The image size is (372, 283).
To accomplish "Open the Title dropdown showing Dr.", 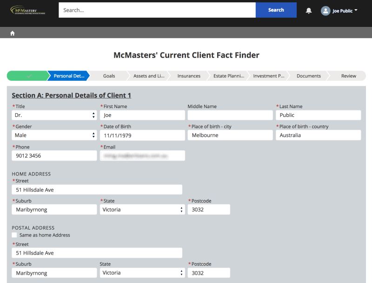I will (x=54, y=115).
